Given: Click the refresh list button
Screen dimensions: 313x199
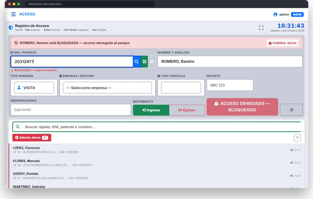Looking at the screenshot, I should pyautogui.click(x=297, y=138).
